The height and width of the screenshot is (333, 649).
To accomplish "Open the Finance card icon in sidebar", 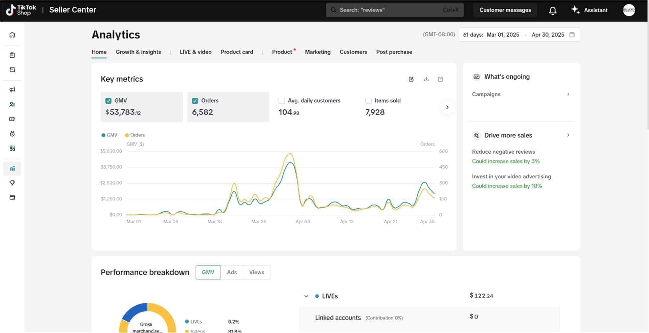I will (x=12, y=197).
